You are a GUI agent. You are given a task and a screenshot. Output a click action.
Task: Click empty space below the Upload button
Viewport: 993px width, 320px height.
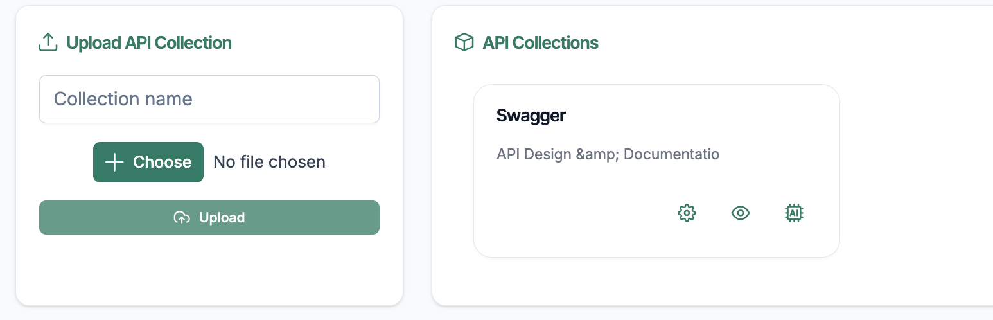point(209,270)
